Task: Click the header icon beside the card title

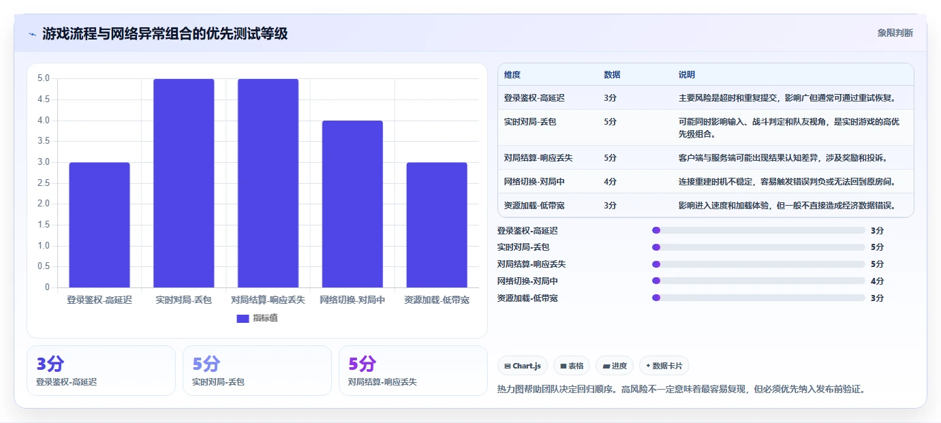Action: click(x=32, y=33)
